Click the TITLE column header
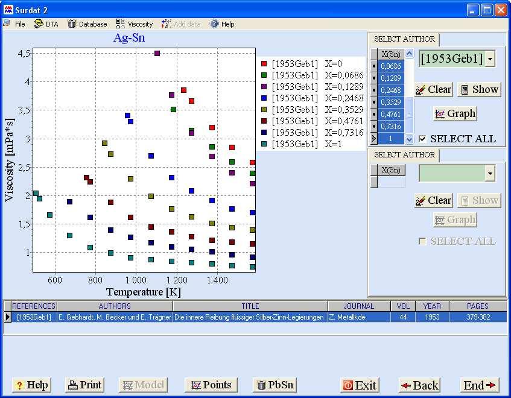The width and height of the screenshot is (511, 398). coord(250,306)
